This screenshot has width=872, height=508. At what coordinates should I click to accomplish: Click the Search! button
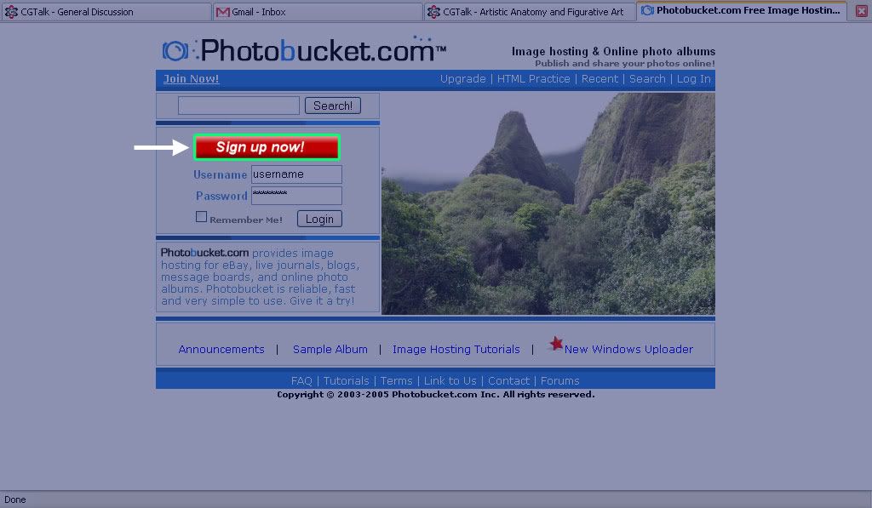(333, 106)
